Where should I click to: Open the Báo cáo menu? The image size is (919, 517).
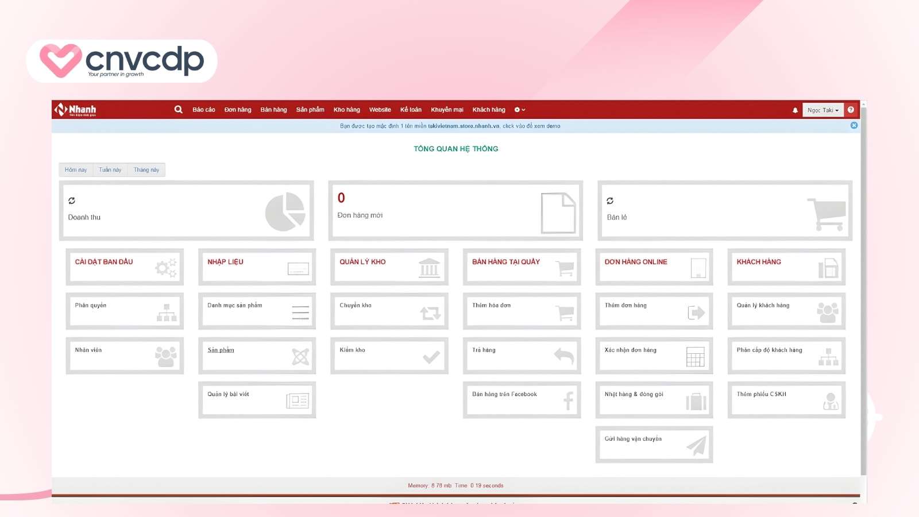click(204, 109)
